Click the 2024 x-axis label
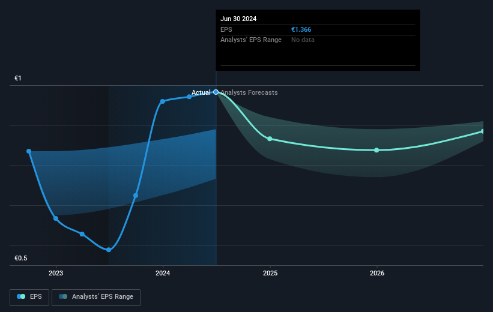 (x=163, y=273)
